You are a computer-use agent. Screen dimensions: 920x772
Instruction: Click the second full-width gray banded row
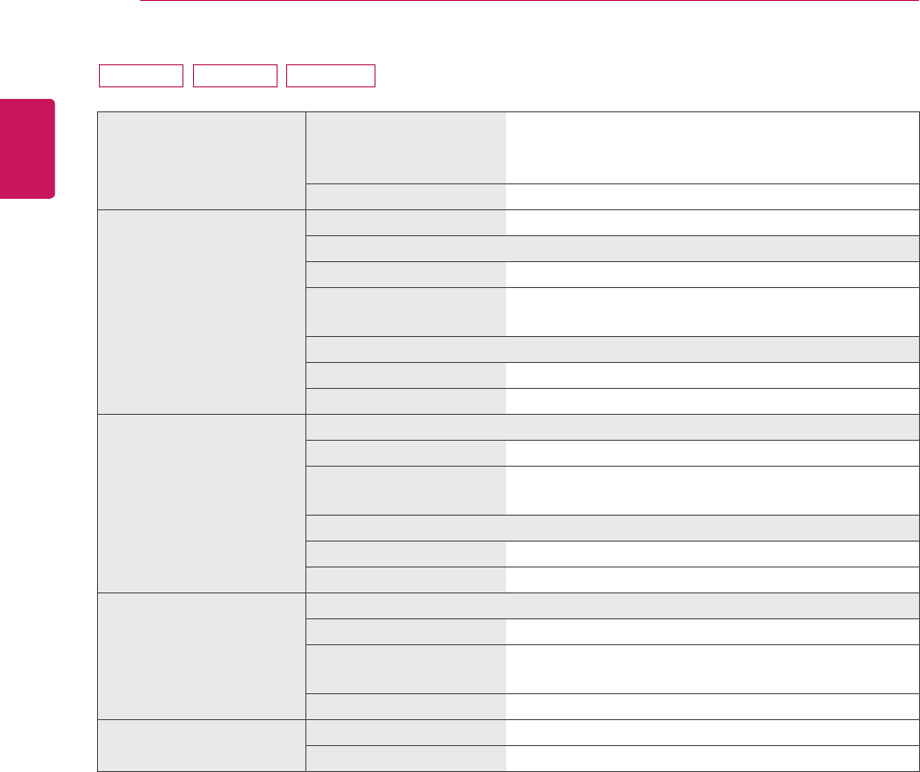[612, 350]
